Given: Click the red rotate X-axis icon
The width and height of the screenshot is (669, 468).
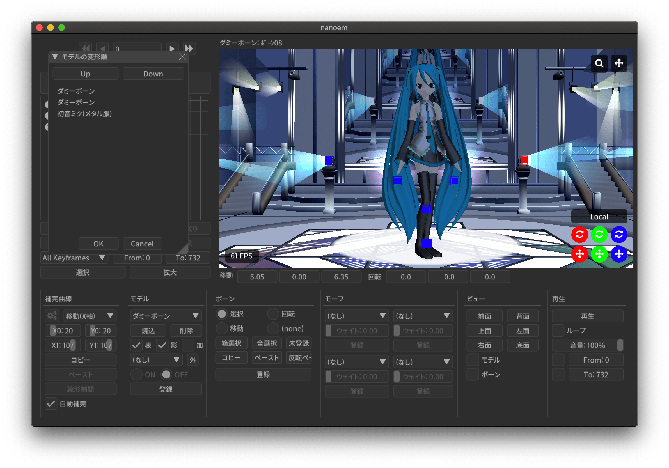Looking at the screenshot, I should tap(579, 234).
